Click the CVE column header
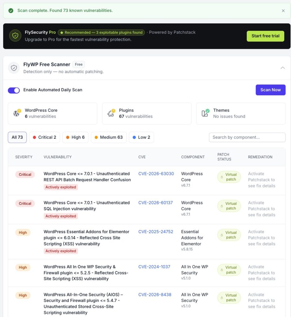291x317 pixels. 142,157
